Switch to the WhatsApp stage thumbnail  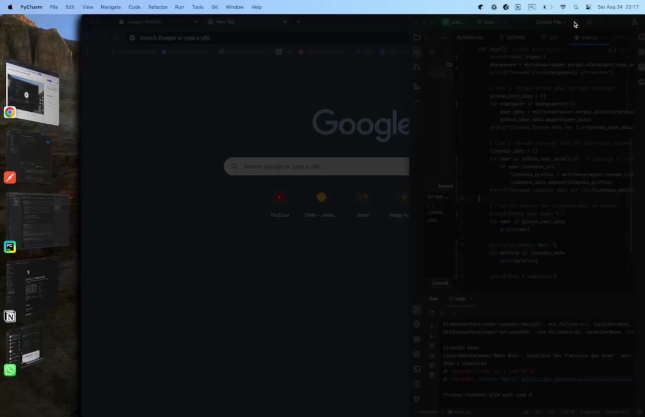coord(25,346)
